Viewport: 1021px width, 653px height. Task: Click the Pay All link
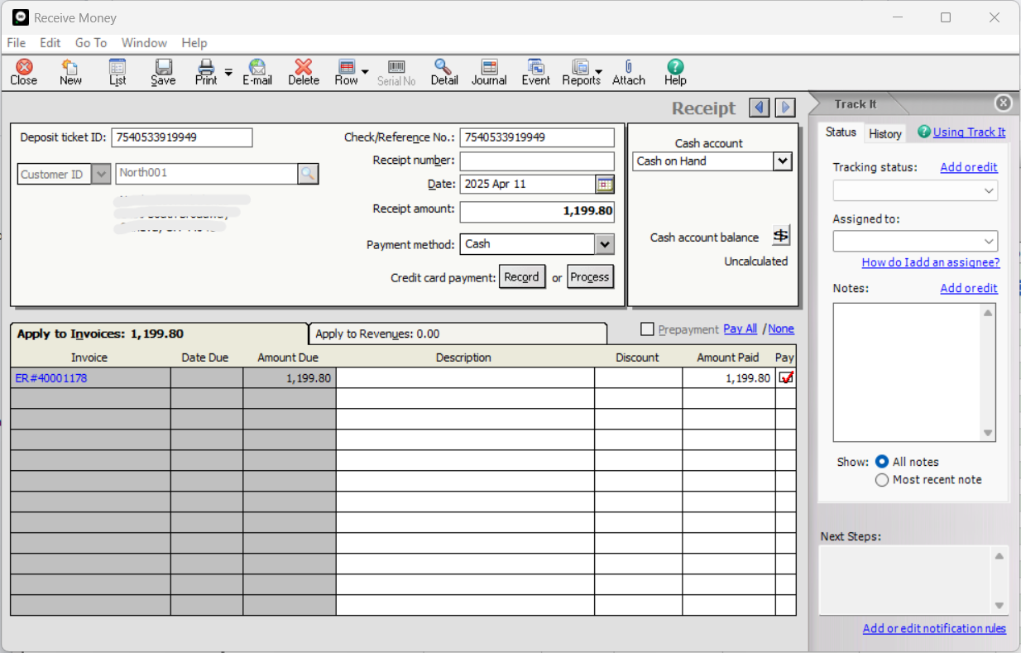740,329
